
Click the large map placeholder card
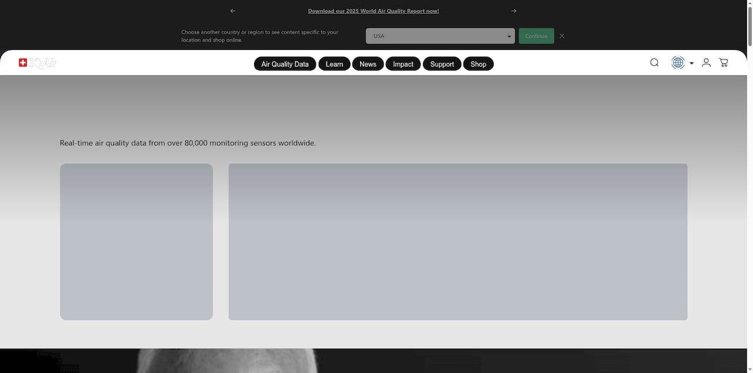[x=458, y=242]
